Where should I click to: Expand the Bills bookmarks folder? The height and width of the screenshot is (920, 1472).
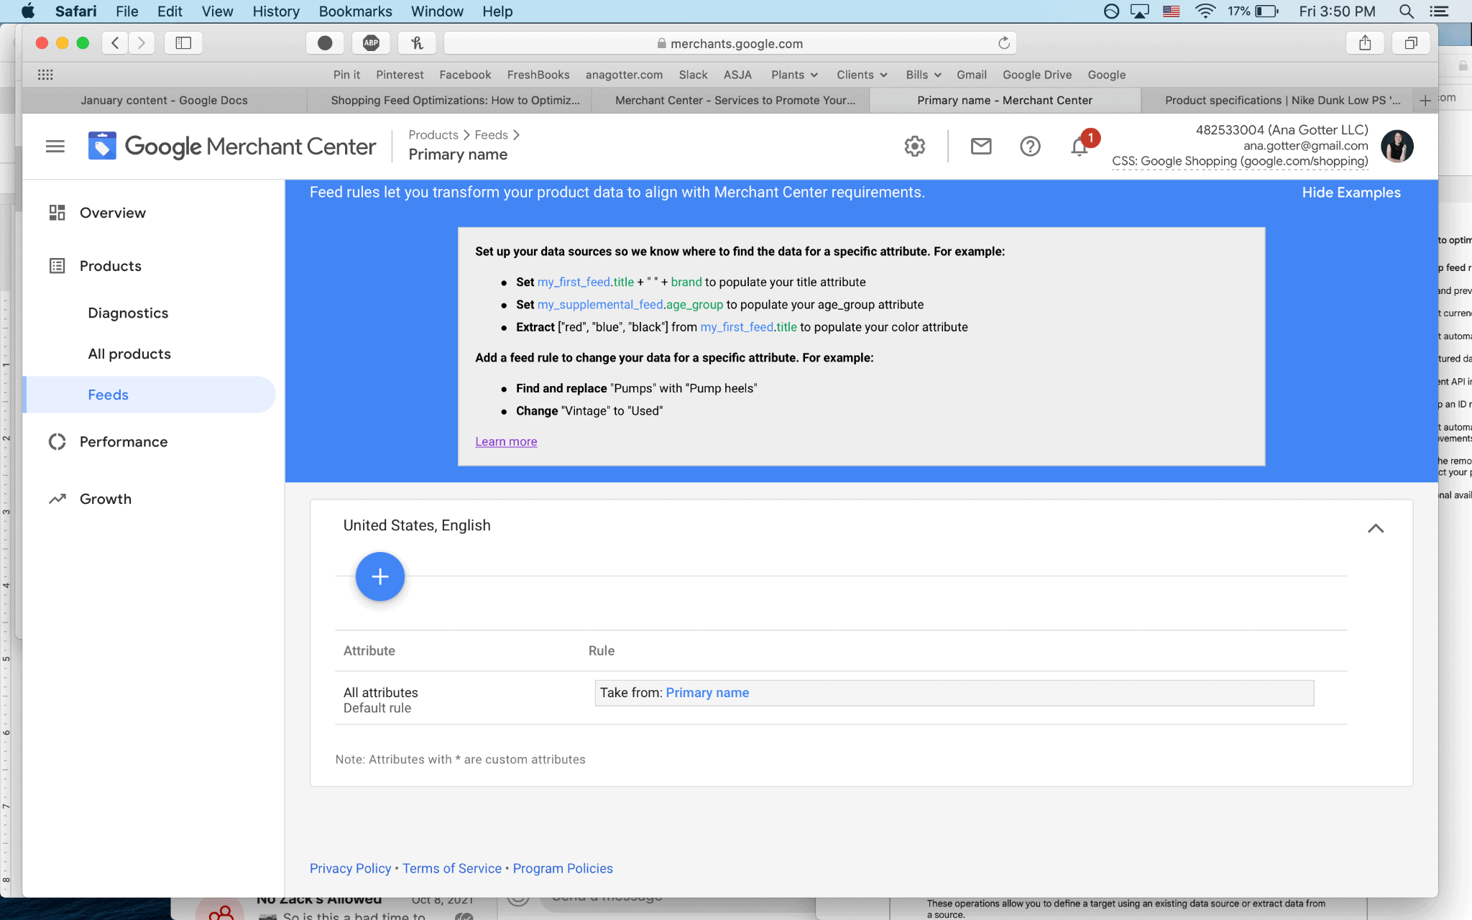[x=924, y=75]
